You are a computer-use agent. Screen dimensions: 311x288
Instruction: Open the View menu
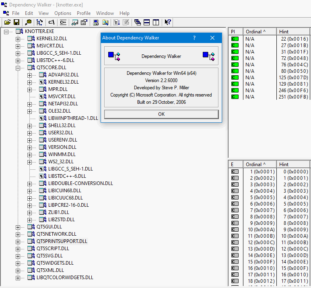(x=43, y=13)
